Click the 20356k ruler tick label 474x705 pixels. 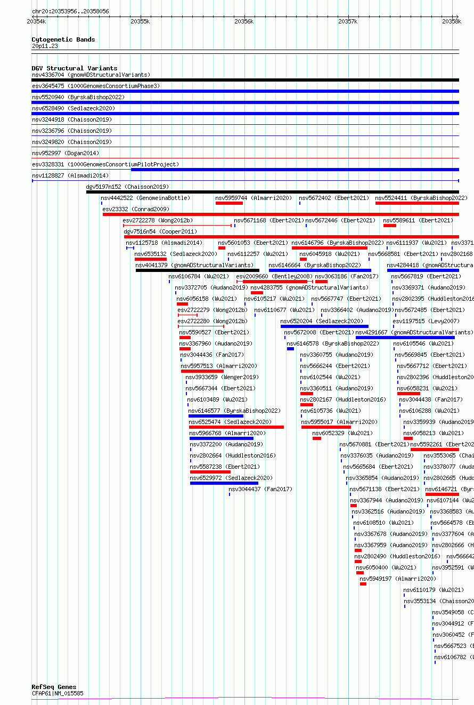coord(244,21)
